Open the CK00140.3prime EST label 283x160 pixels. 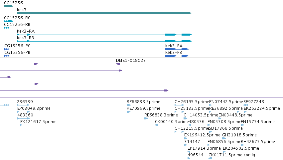click(x=172, y=122)
